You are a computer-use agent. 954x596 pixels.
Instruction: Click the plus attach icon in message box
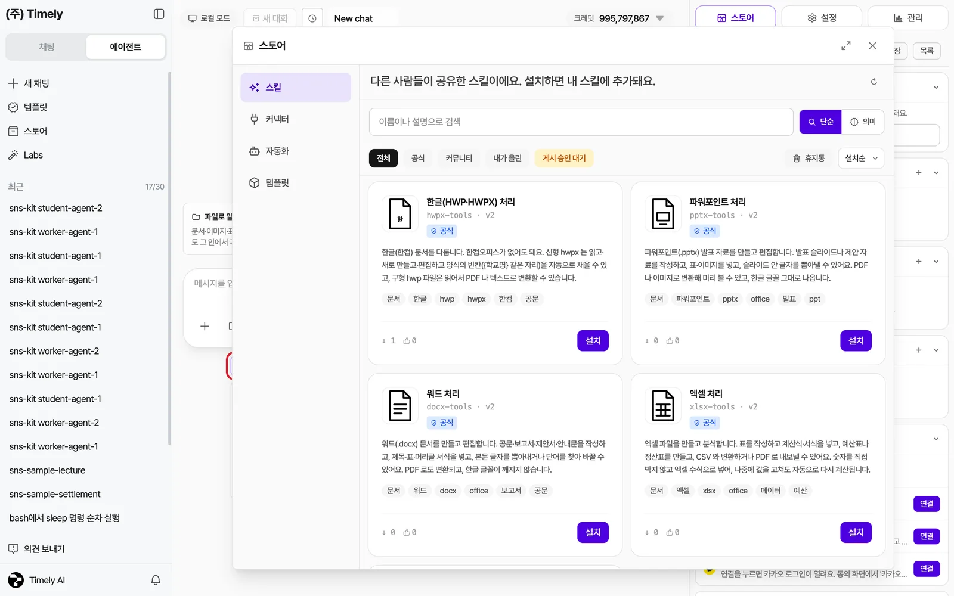[x=205, y=326]
